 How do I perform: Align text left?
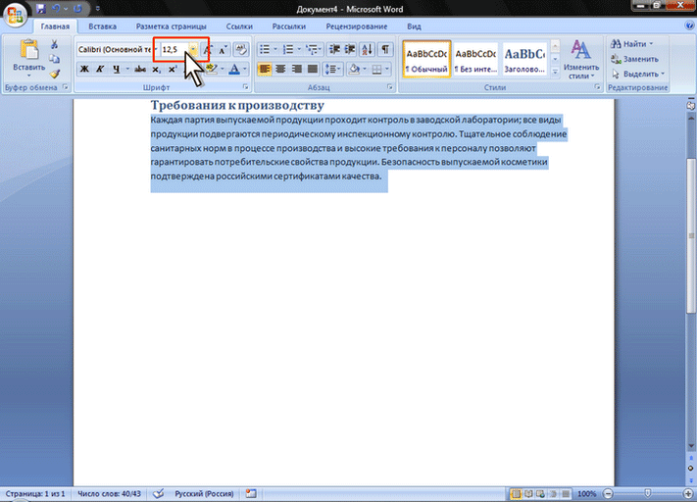(x=265, y=69)
